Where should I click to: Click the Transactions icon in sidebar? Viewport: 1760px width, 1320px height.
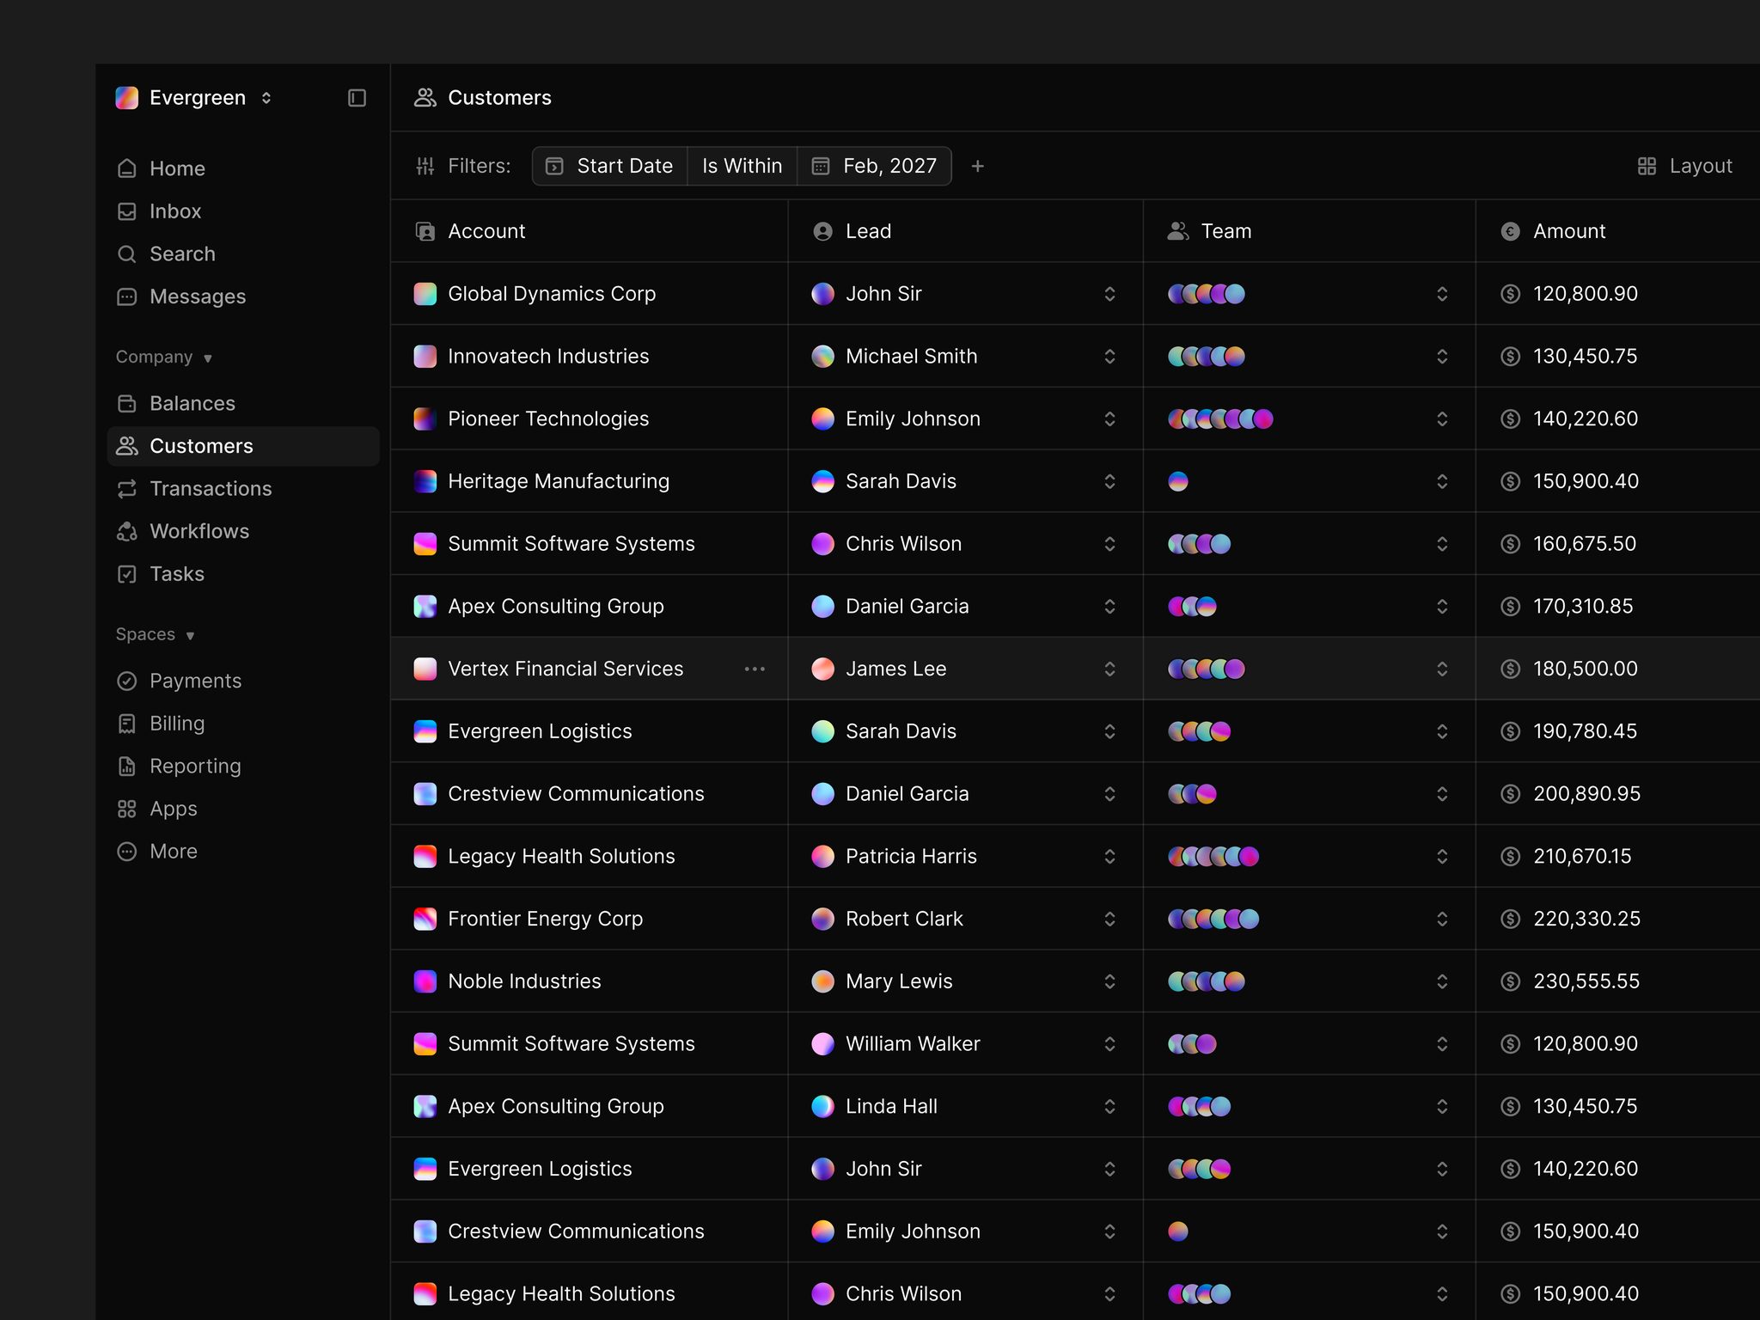point(127,489)
